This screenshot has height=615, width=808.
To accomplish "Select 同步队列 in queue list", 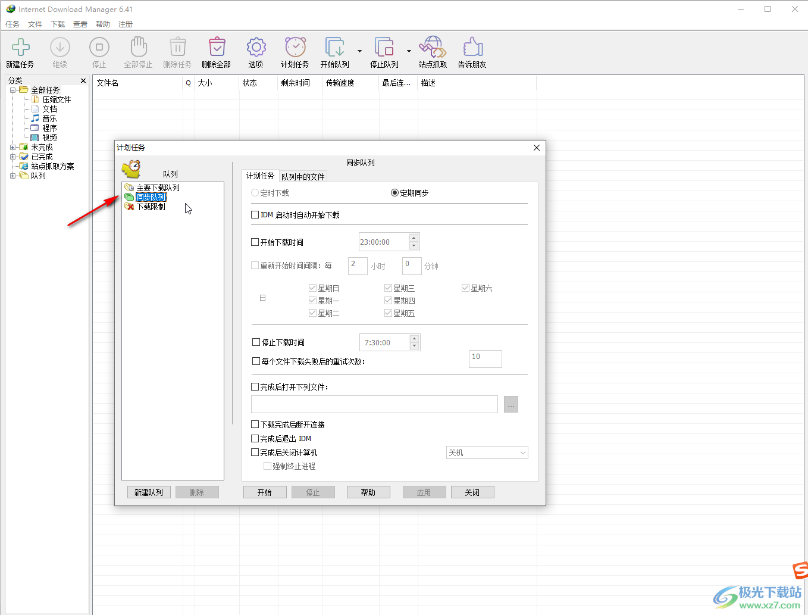I will 151,197.
